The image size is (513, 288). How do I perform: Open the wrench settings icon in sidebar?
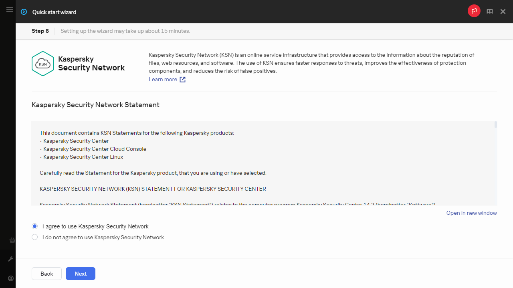11,259
